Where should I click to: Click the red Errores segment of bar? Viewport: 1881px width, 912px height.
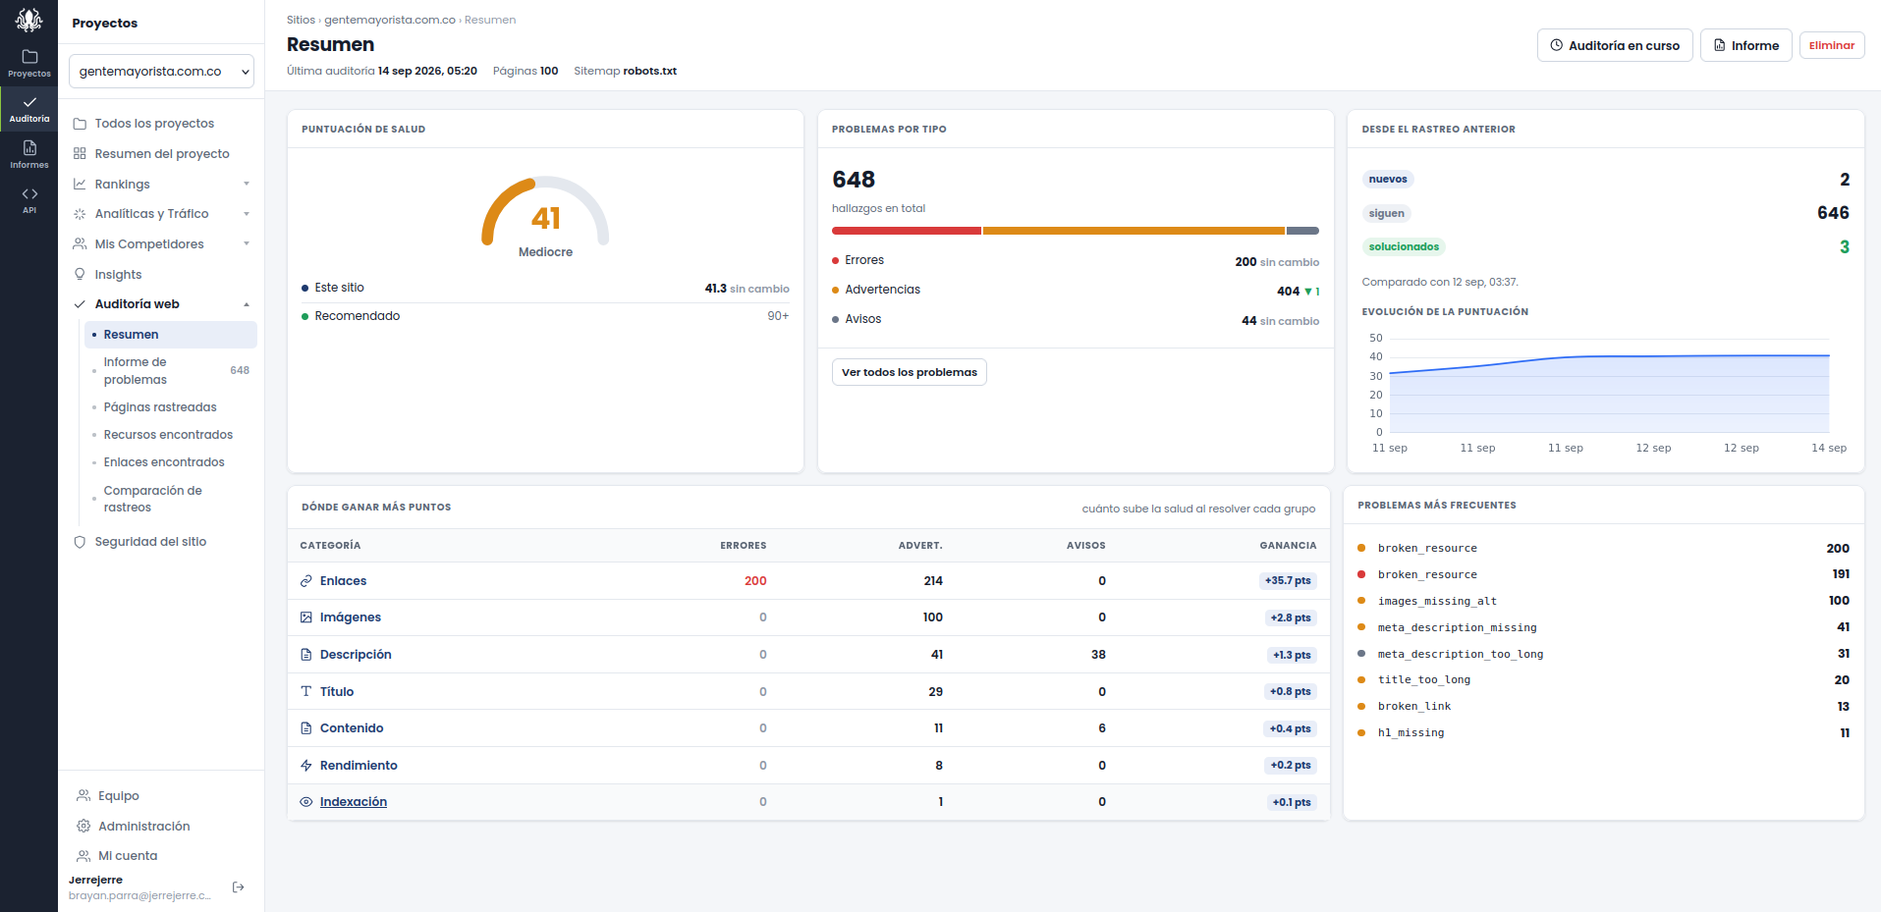tap(906, 231)
